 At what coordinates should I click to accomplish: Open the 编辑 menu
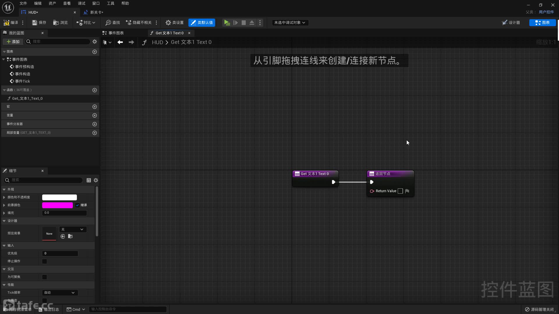click(38, 3)
